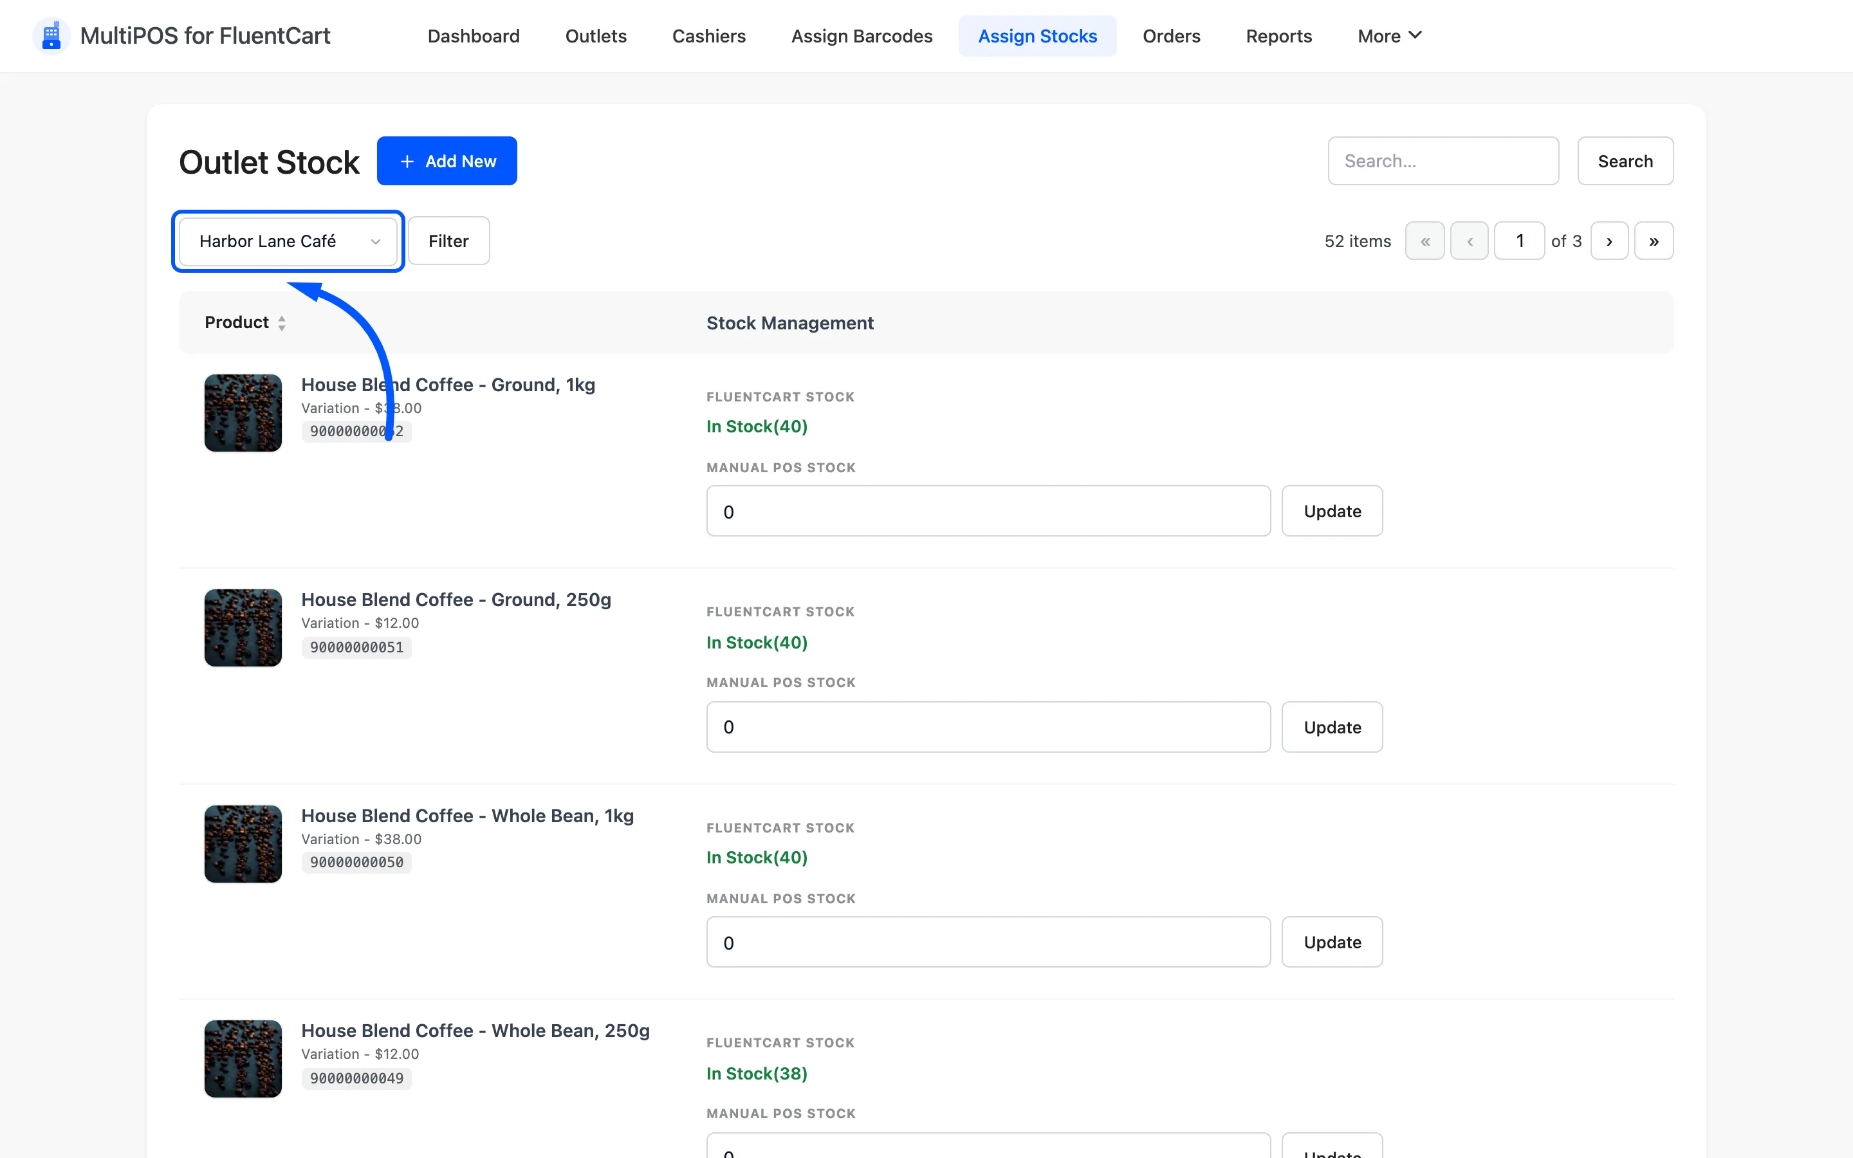Click thumbnail of House Blend Whole Bean, 1kg
This screenshot has height=1158, width=1853.
pyautogui.click(x=243, y=844)
